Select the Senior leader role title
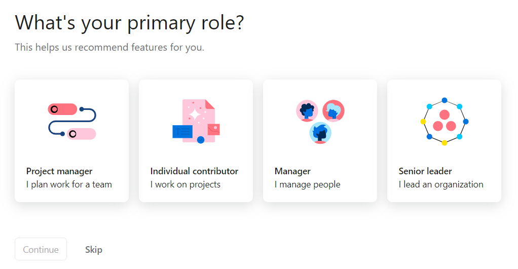 pos(425,171)
